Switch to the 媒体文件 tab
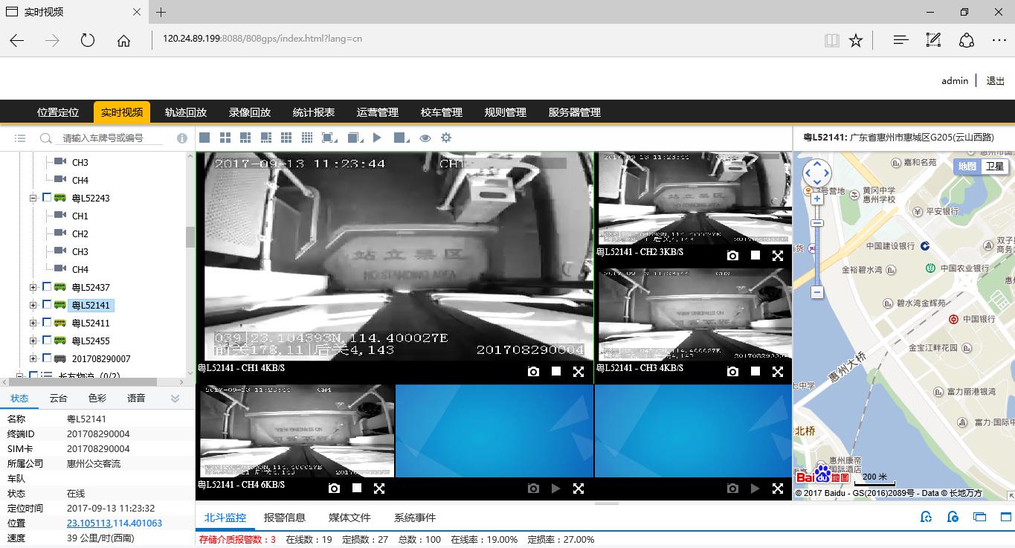The width and height of the screenshot is (1015, 548). tap(349, 518)
